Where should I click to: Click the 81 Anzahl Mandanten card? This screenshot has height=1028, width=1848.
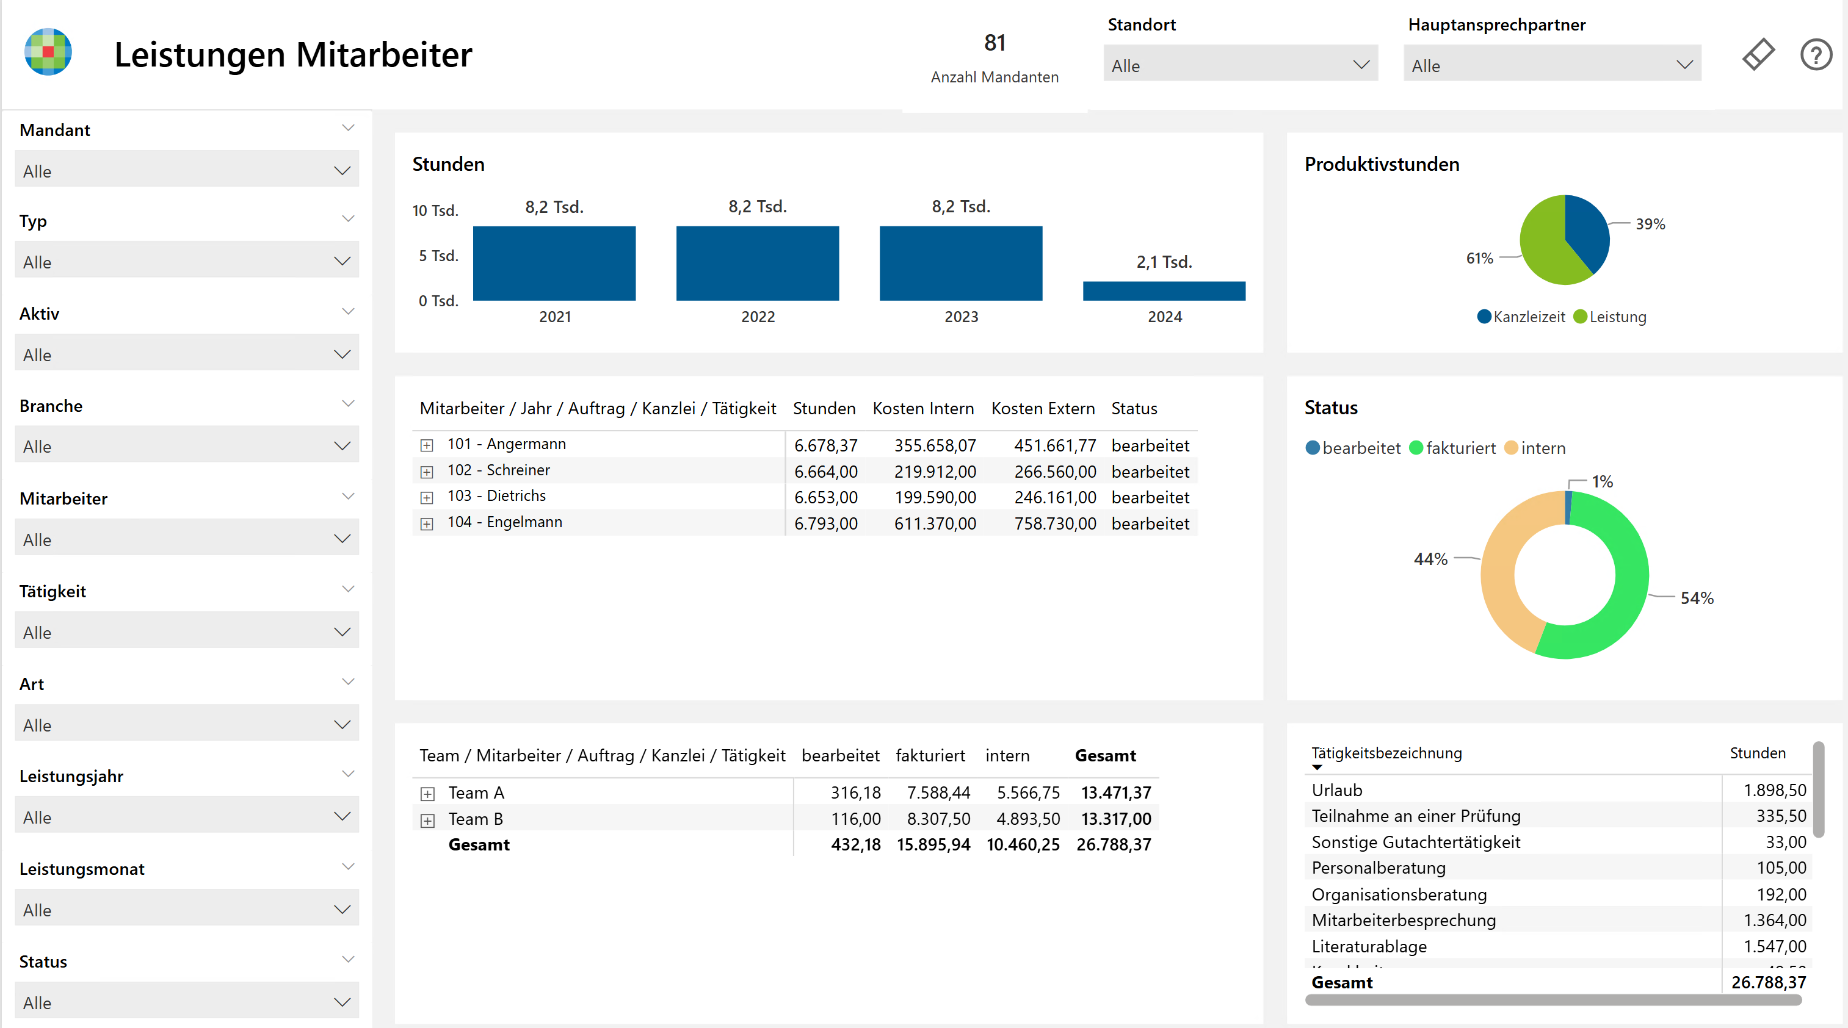point(995,57)
